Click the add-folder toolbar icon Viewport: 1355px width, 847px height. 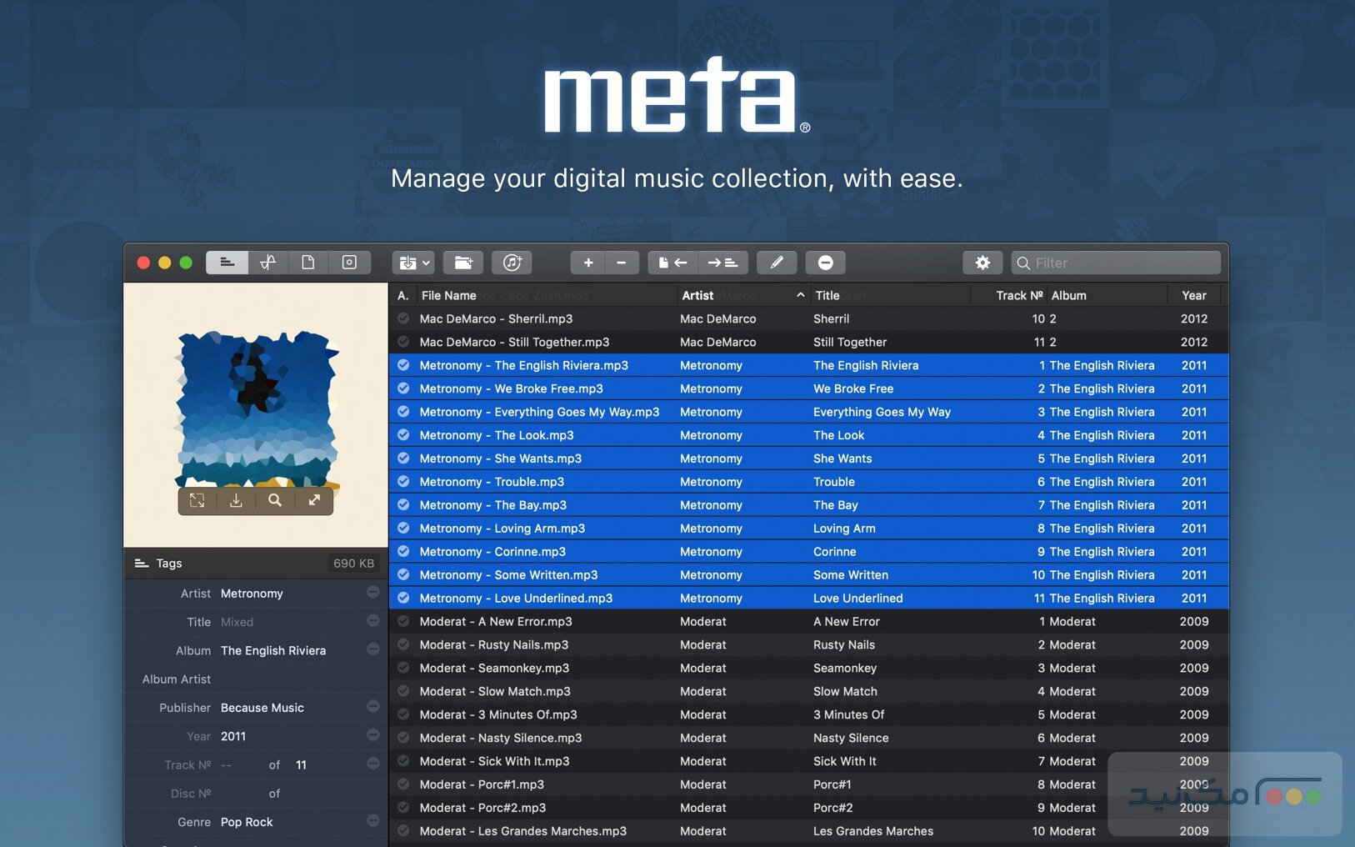(x=463, y=263)
